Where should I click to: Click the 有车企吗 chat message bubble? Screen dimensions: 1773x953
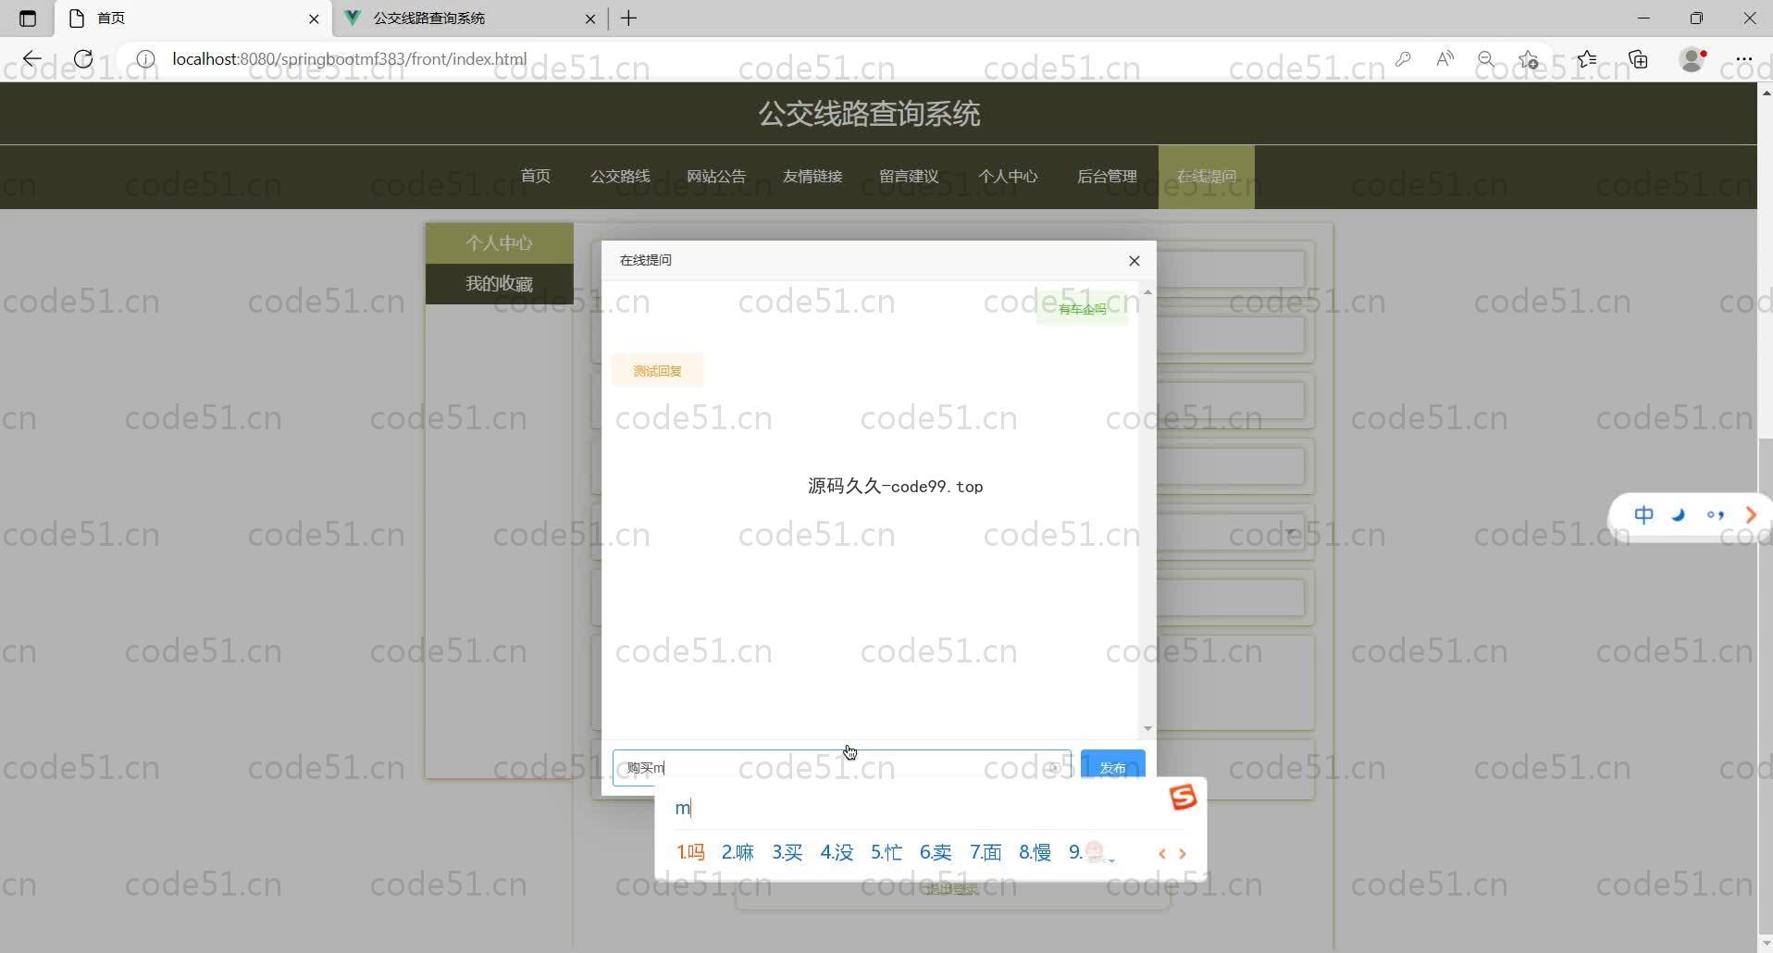point(1082,309)
